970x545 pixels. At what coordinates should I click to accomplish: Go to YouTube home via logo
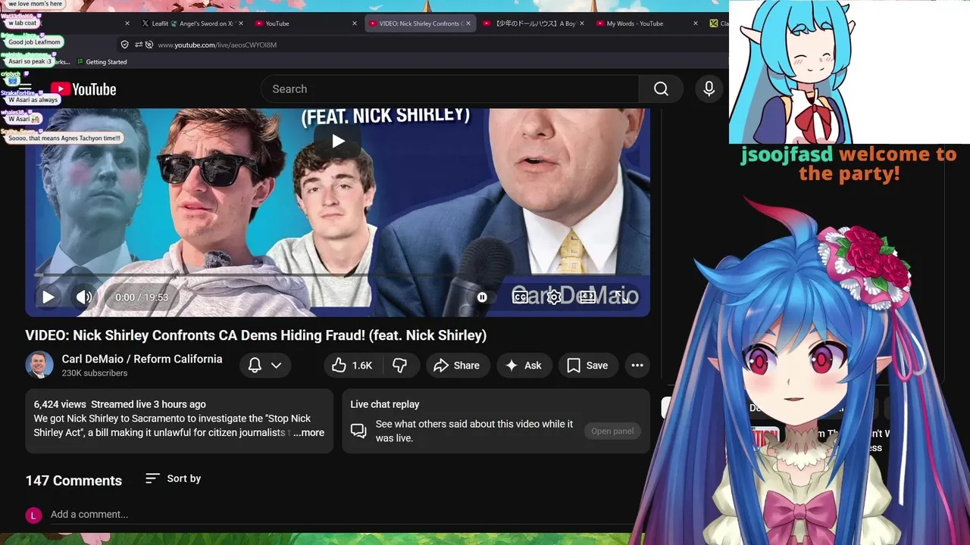click(x=83, y=89)
